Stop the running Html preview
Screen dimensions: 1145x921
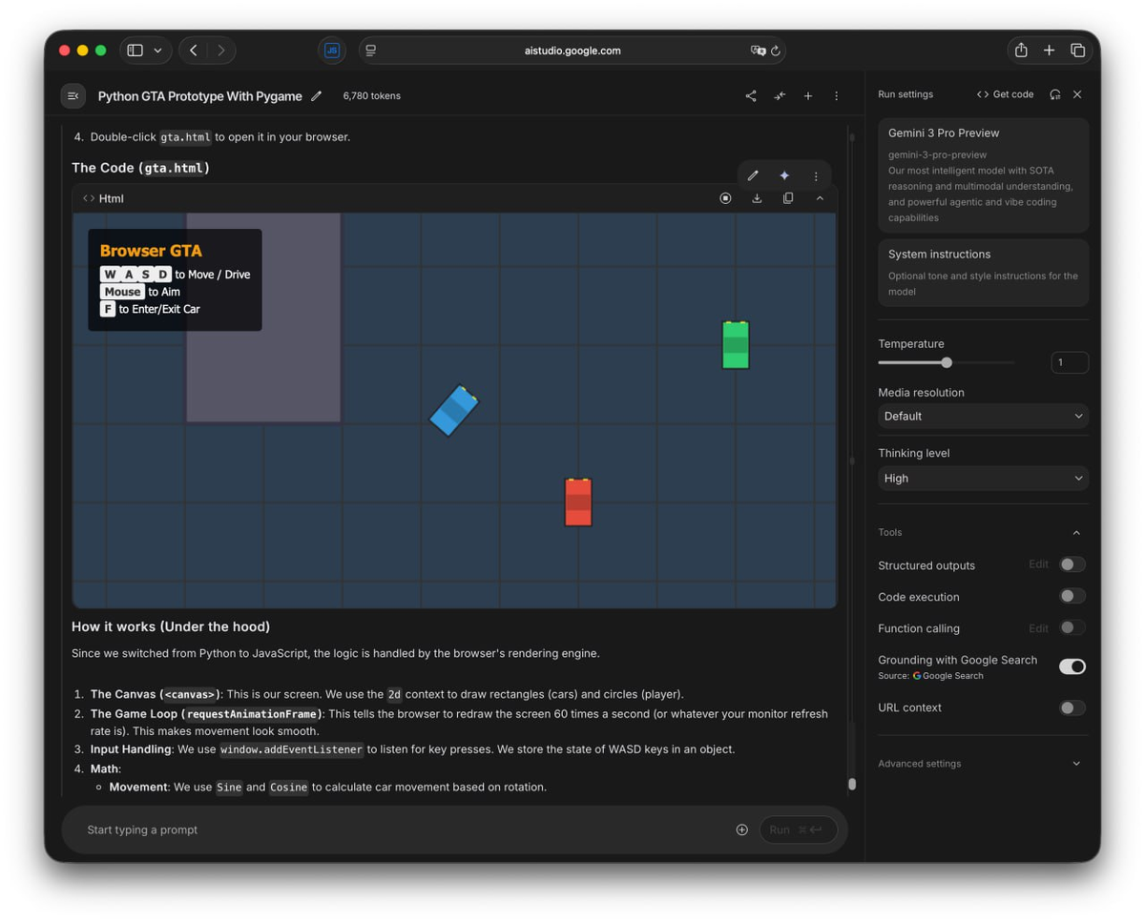point(725,197)
